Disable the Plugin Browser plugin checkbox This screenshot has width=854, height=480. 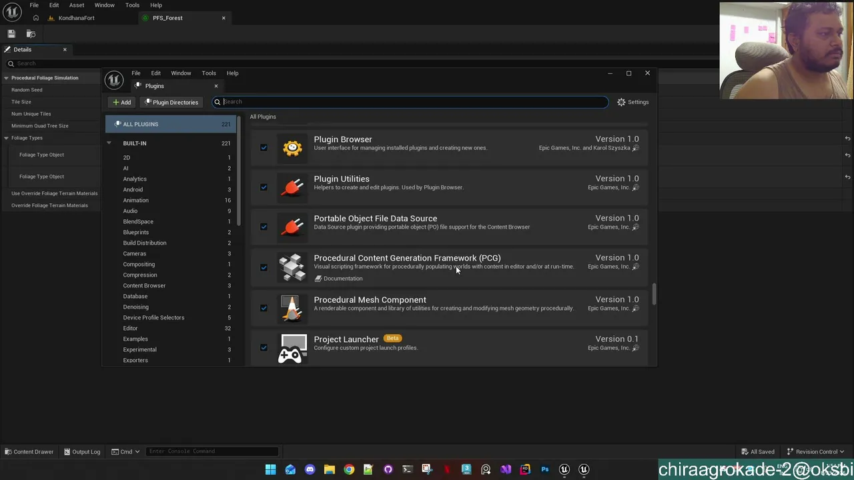tap(264, 148)
